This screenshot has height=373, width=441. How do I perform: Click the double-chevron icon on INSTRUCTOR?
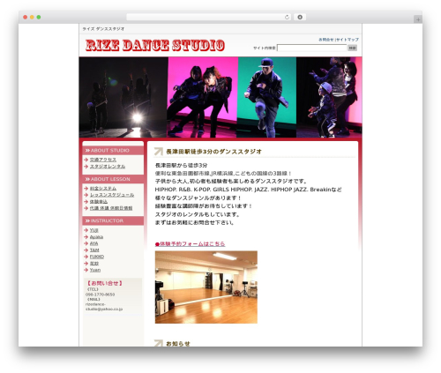(x=87, y=220)
